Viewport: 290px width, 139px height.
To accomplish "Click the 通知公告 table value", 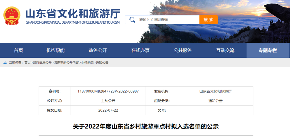I will tap(215, 101).
